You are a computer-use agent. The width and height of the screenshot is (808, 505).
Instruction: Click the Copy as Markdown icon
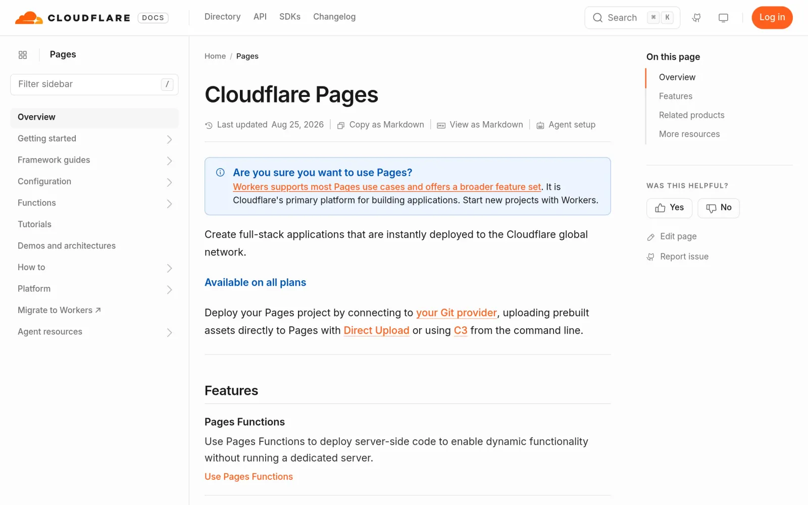[341, 125]
